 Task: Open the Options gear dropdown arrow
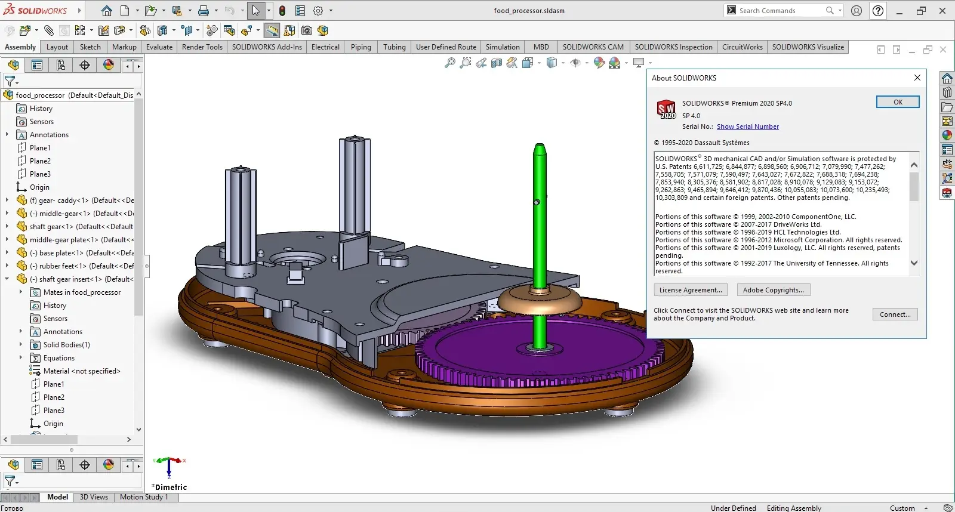[331, 11]
